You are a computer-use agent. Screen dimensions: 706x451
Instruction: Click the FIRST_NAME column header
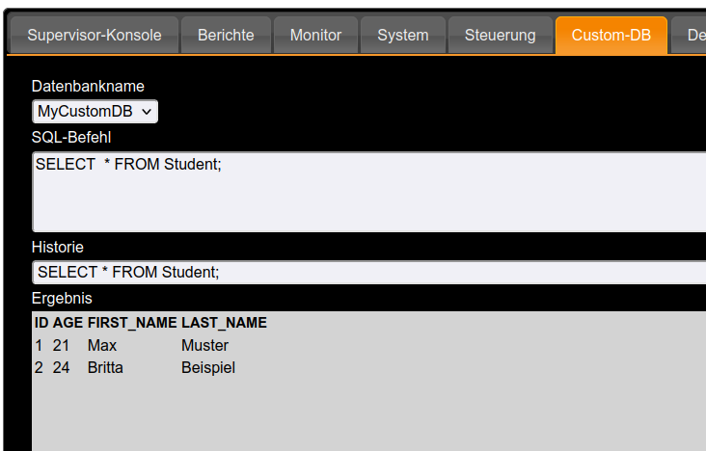[132, 323]
